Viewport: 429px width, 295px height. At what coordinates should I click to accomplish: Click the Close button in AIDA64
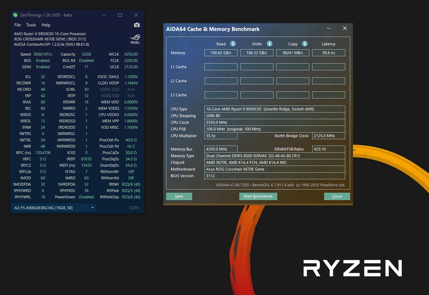pos(337,196)
